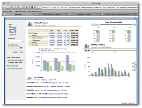
Task: Open the Help on this Page link
Action: 12,66
